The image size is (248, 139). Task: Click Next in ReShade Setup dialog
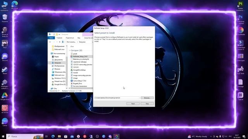[133, 103]
